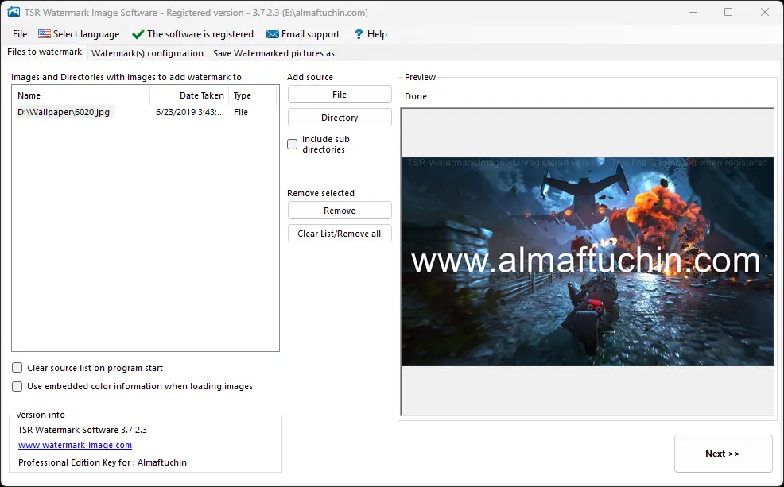Click the Done status text

(x=416, y=96)
